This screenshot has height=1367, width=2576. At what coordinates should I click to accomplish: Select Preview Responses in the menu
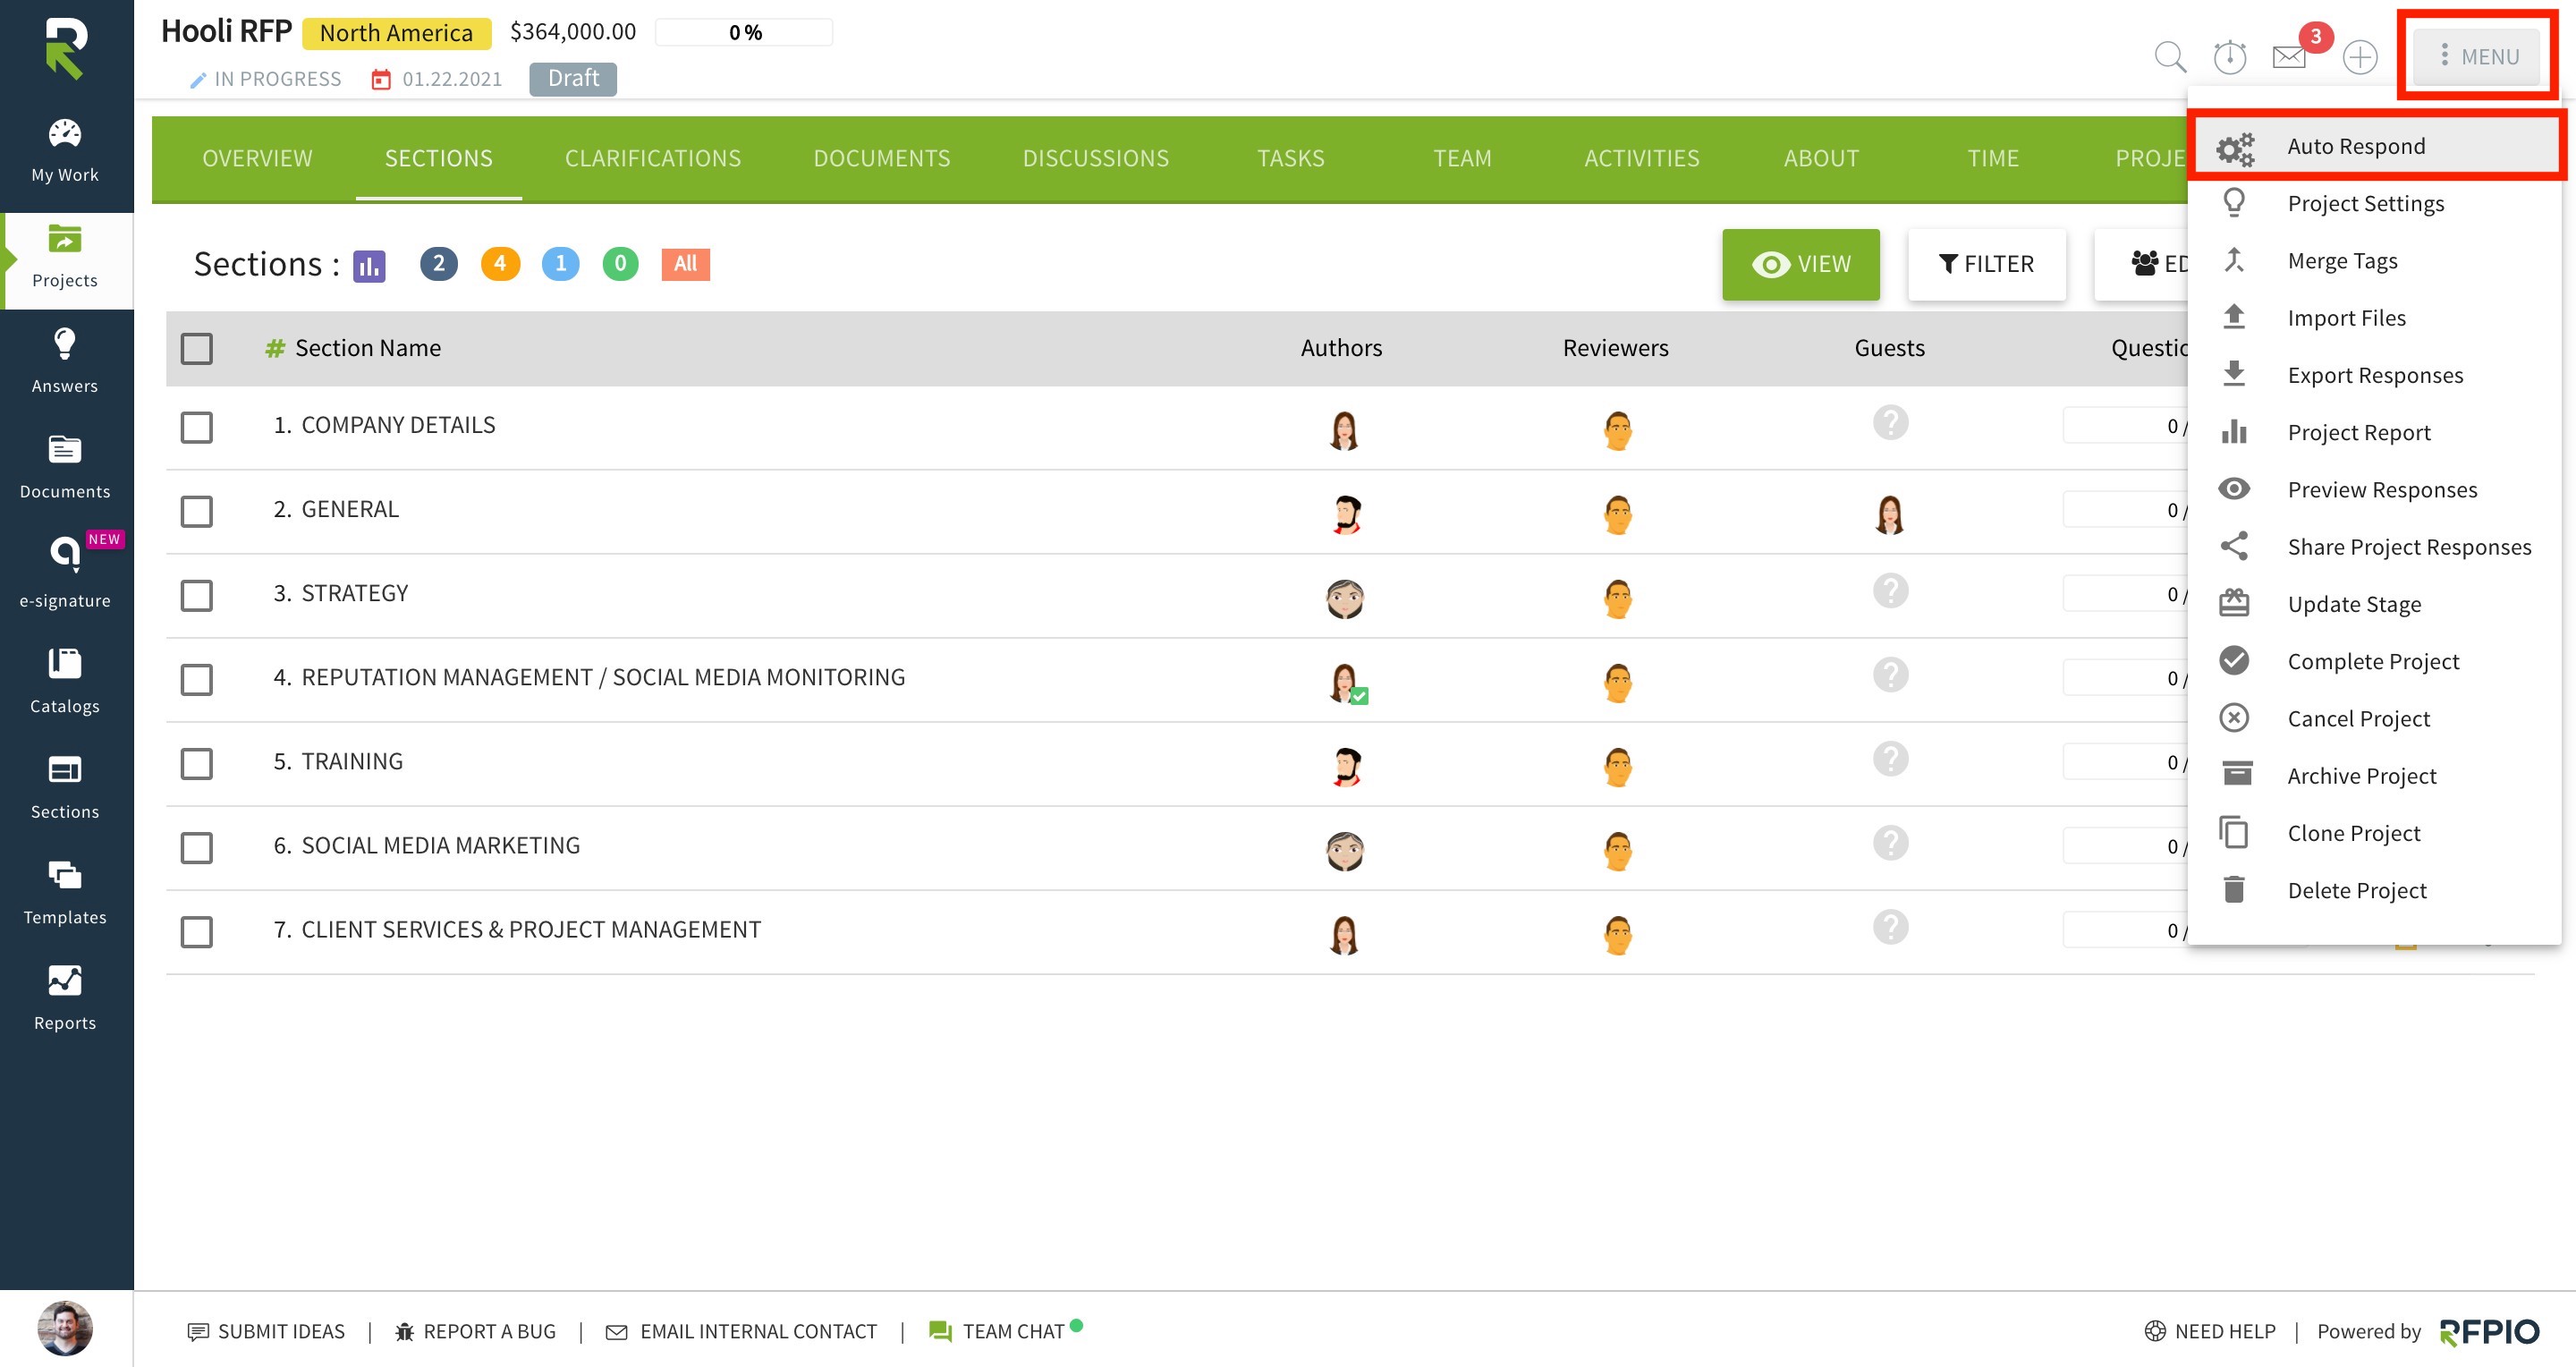point(2374,489)
